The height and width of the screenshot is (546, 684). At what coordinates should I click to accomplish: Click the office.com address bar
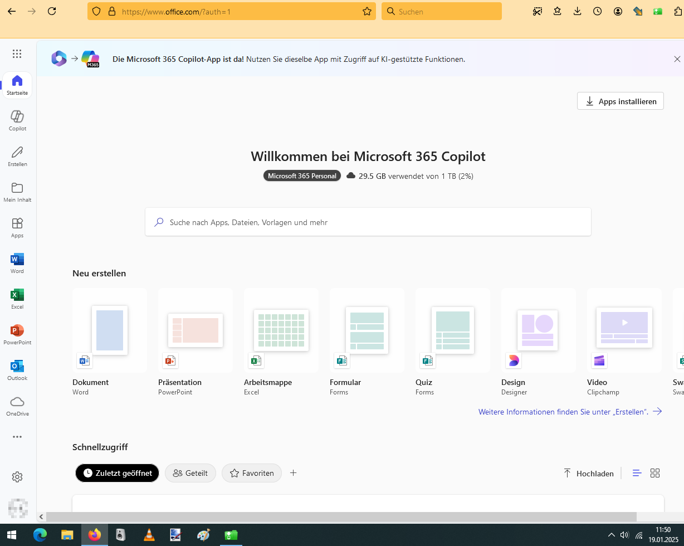coord(231,11)
